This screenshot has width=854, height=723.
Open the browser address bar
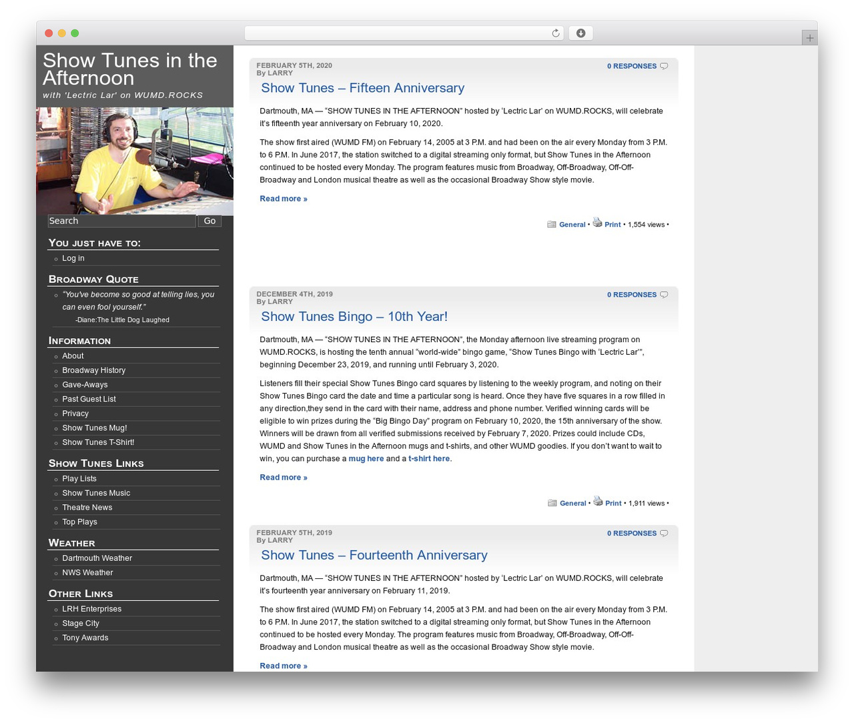(404, 33)
